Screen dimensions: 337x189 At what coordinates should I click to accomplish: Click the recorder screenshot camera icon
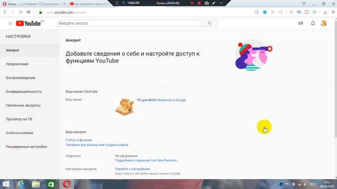pos(206,3)
